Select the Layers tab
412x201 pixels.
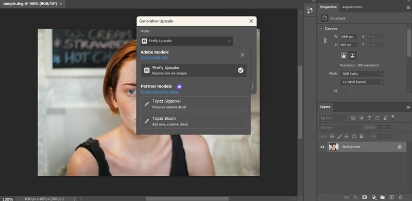click(x=325, y=107)
